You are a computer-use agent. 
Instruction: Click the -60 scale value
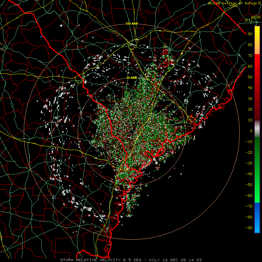(249, 196)
